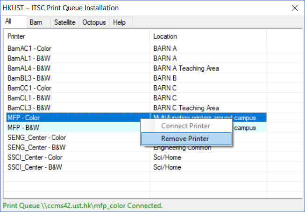This screenshot has width=305, height=212.
Task: Pick the BarnCC1 - Color printer
Action: pos(29,88)
